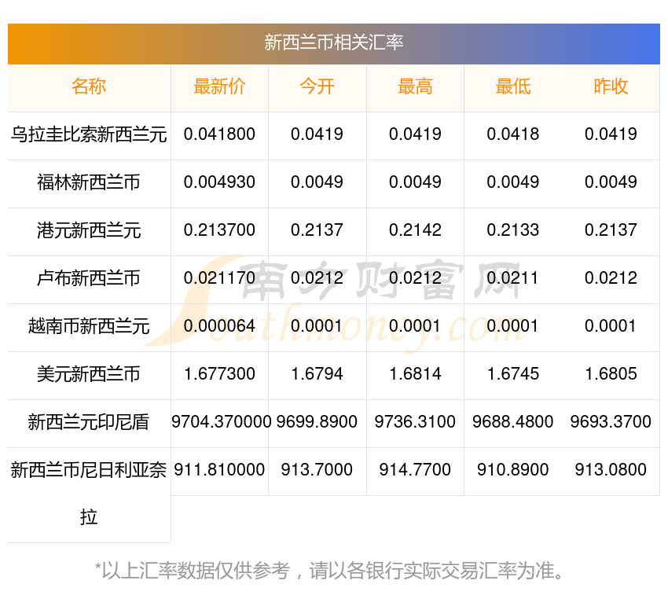Click the 1.6814 highest value
Screen dimensions: 668x595
(415, 374)
